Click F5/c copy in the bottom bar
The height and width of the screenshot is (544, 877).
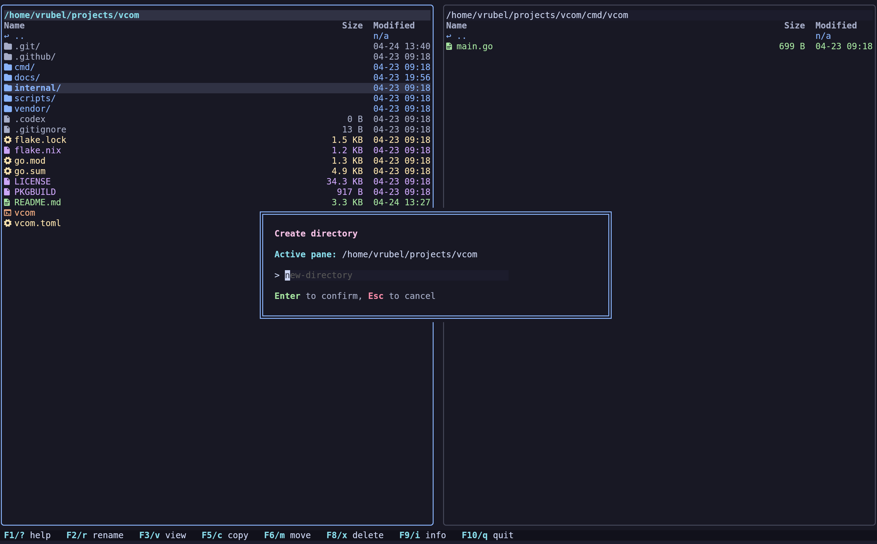225,535
